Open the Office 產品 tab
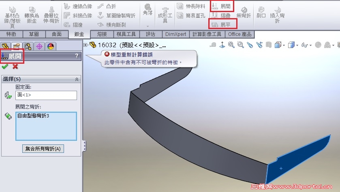The height and width of the screenshot is (192, 340). point(239,34)
